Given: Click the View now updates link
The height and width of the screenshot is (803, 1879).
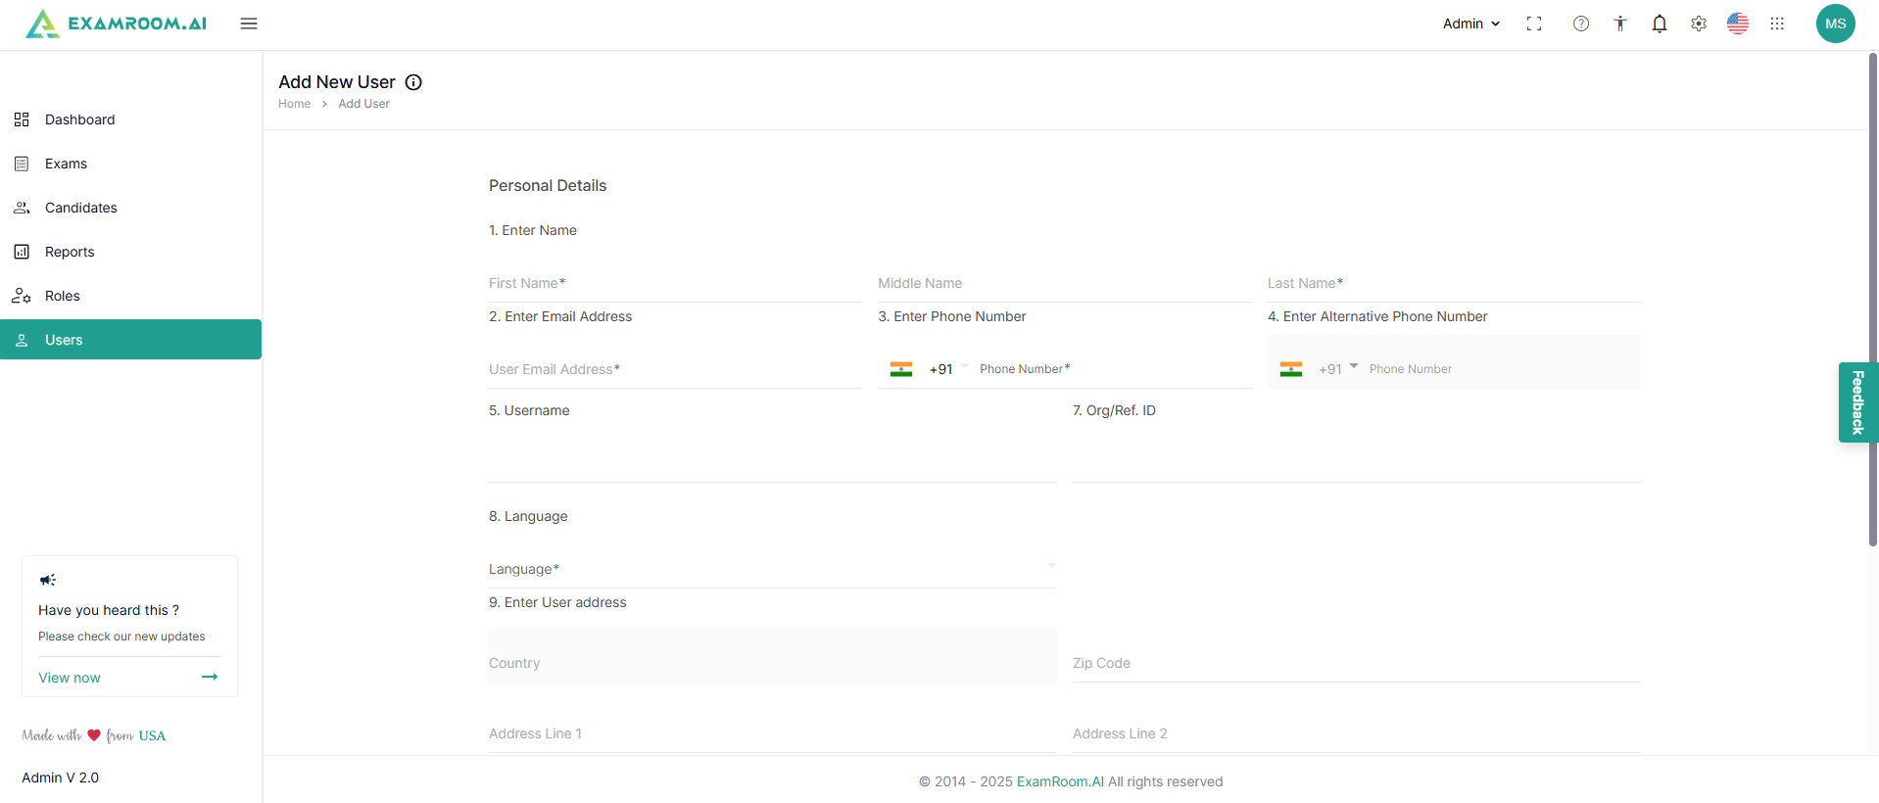Looking at the screenshot, I should point(70,678).
